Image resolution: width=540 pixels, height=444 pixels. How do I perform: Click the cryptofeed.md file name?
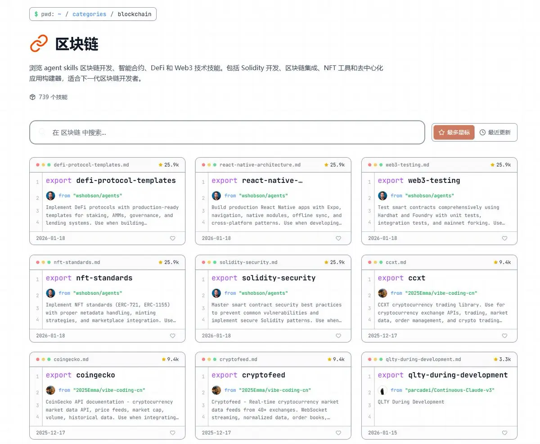point(238,359)
